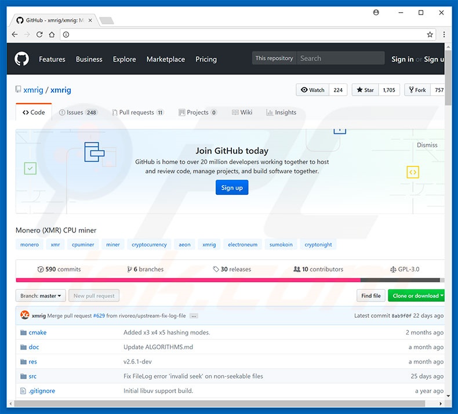Open the browser home icon

tap(52, 34)
